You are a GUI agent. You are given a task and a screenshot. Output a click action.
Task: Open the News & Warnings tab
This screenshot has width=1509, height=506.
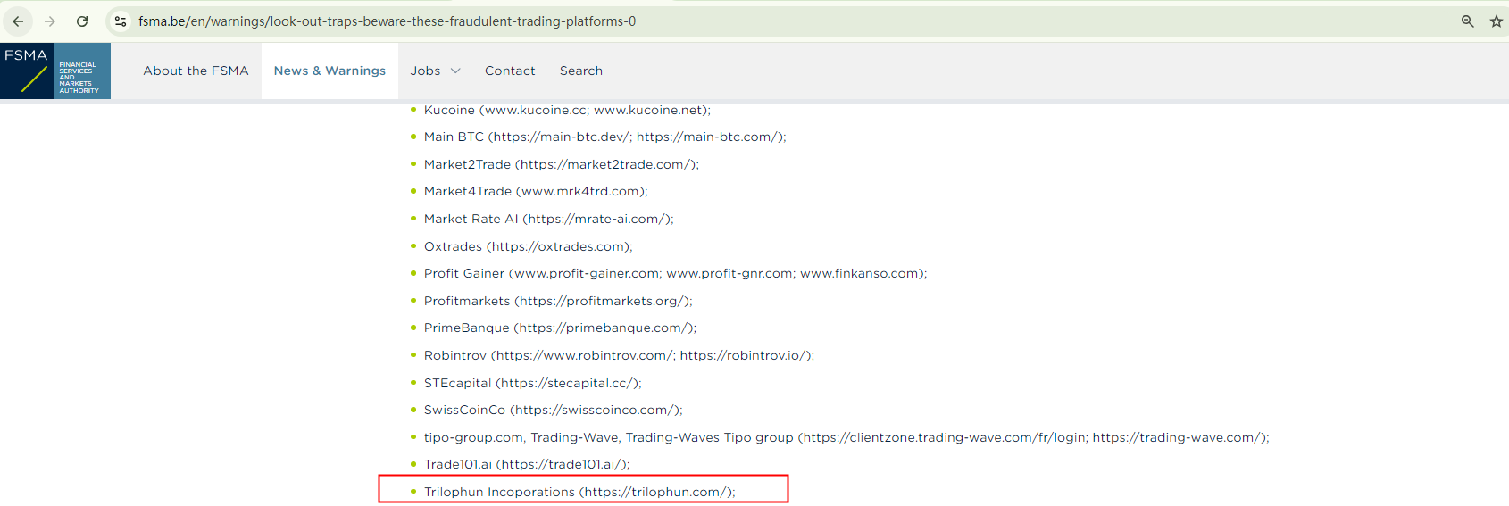coord(329,71)
